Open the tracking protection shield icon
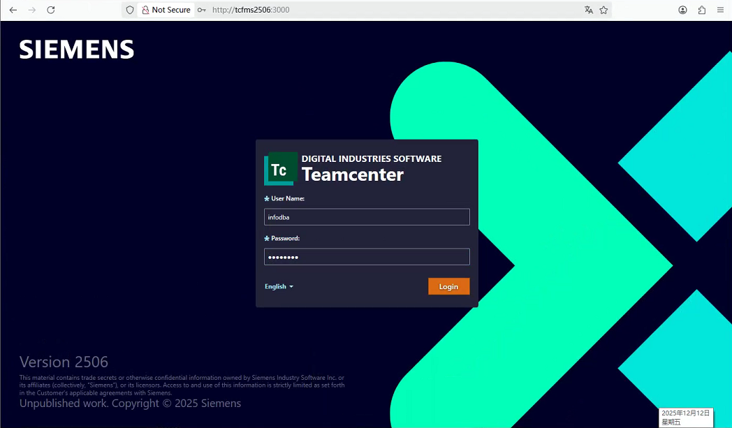 click(x=130, y=10)
